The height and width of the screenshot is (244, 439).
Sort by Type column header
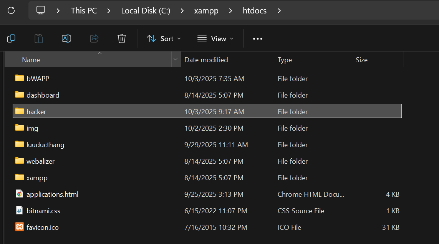pos(285,60)
